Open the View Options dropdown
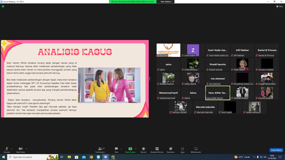285x160 pixels. point(166,2)
